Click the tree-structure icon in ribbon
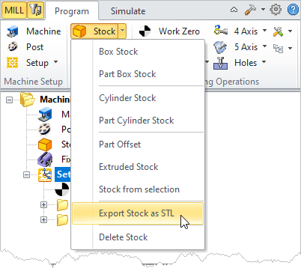This screenshot has height=271, width=301. point(278,48)
